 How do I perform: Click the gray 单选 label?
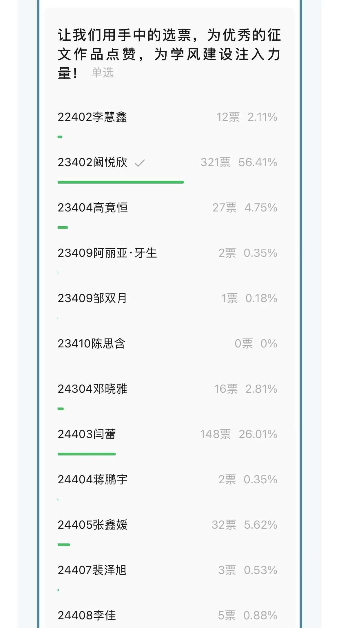(103, 73)
